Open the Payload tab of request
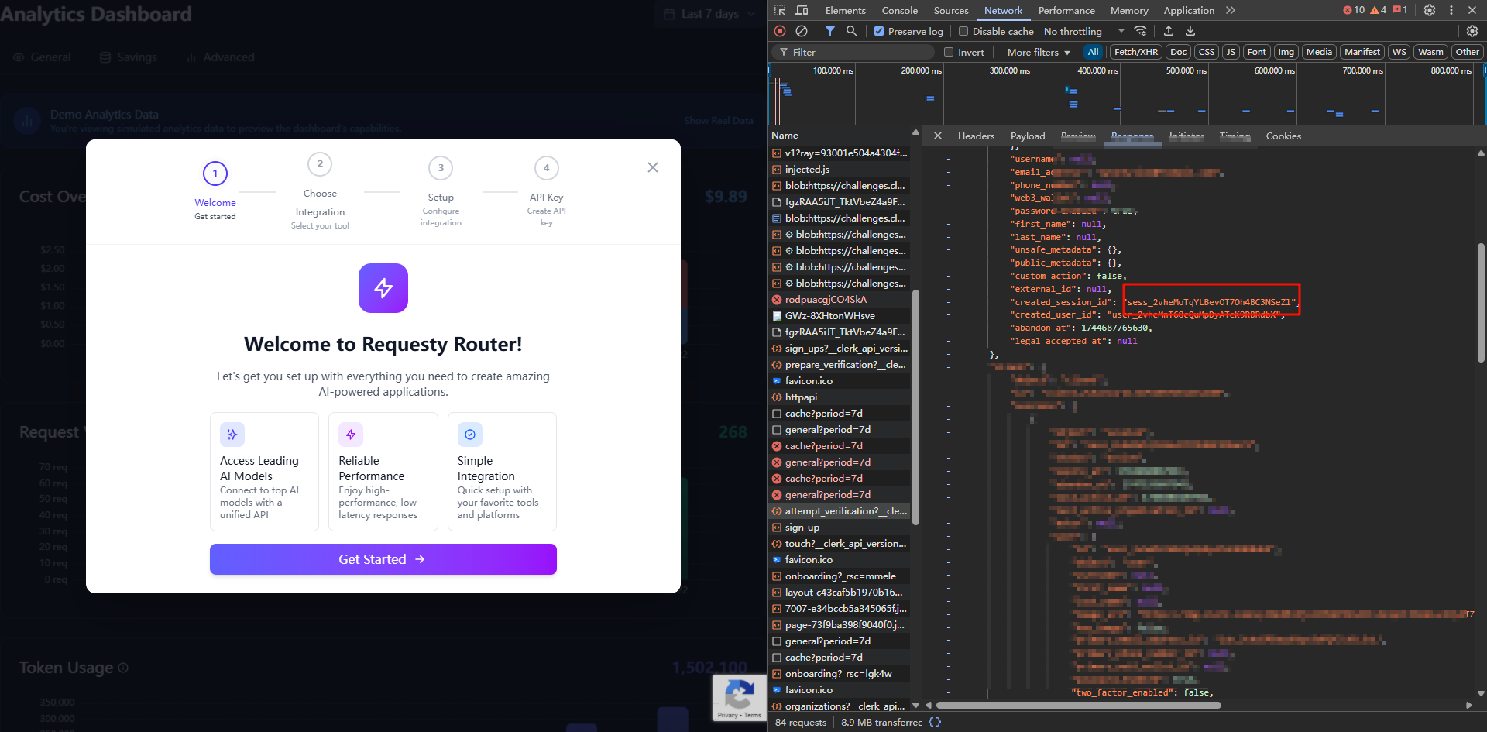 click(x=1028, y=136)
